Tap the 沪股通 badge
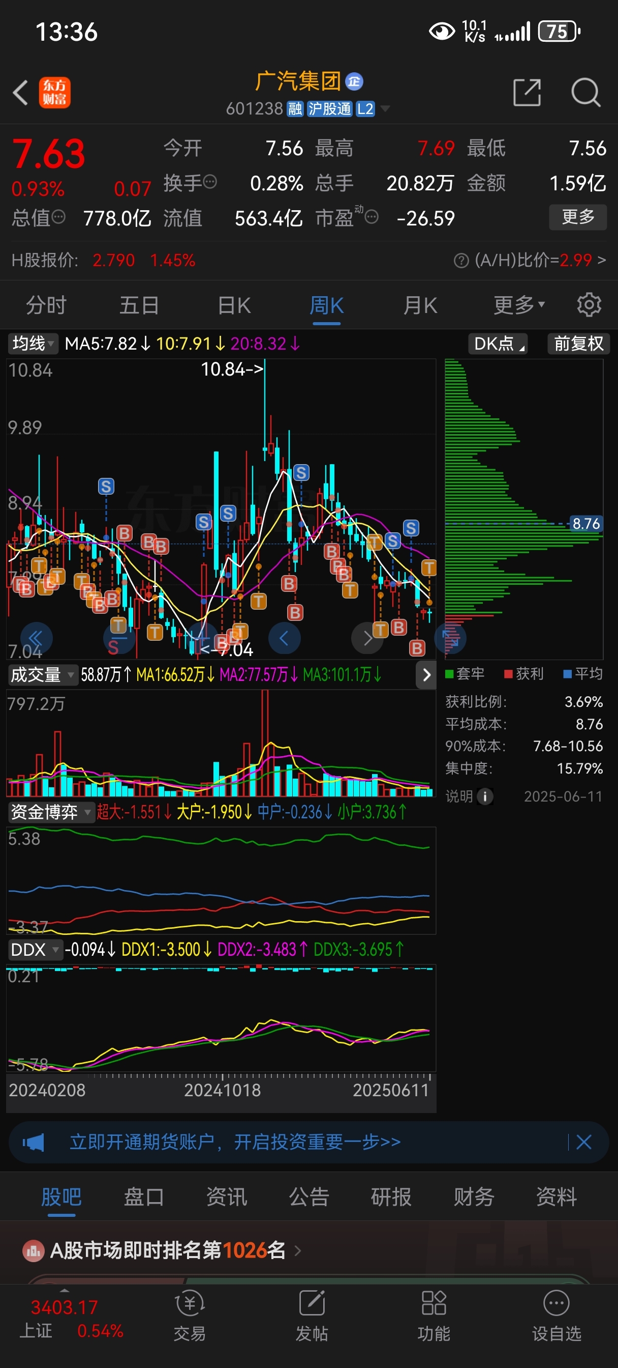618x1368 pixels. 329,109
